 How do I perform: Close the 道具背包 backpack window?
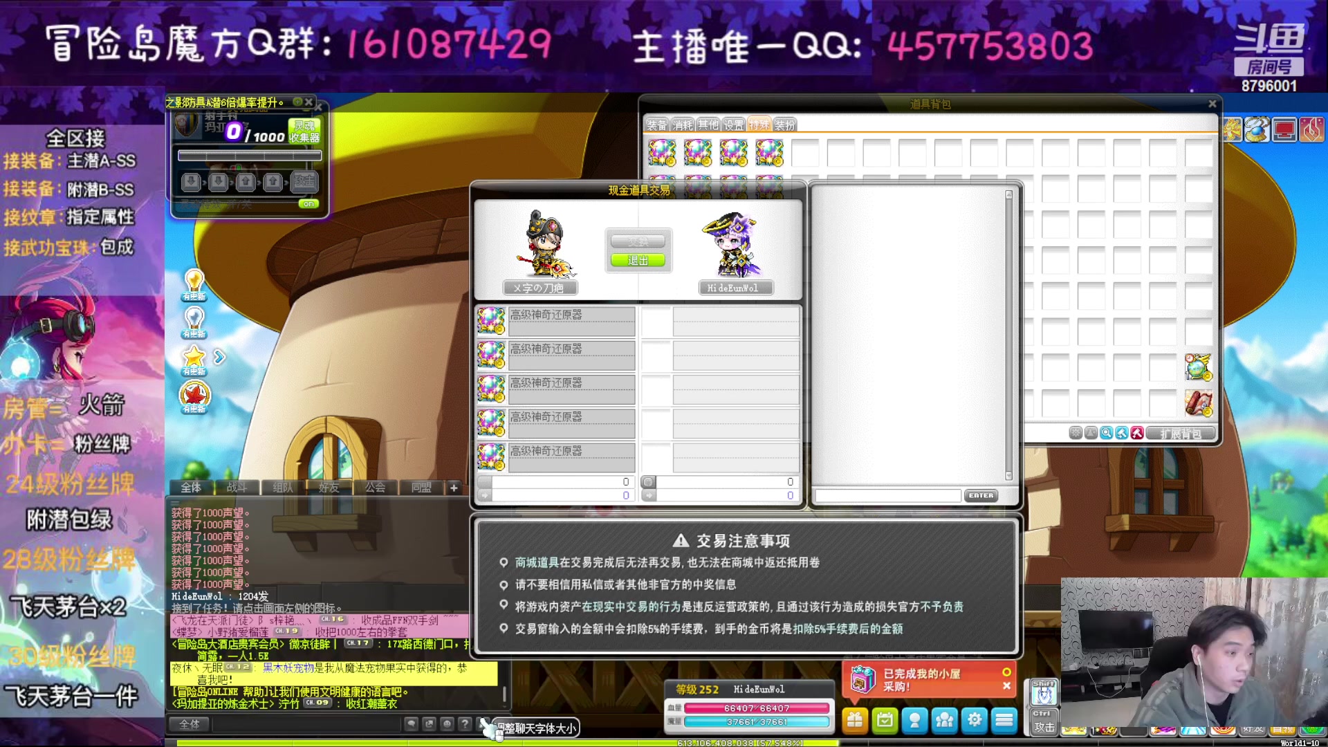pyautogui.click(x=1212, y=104)
